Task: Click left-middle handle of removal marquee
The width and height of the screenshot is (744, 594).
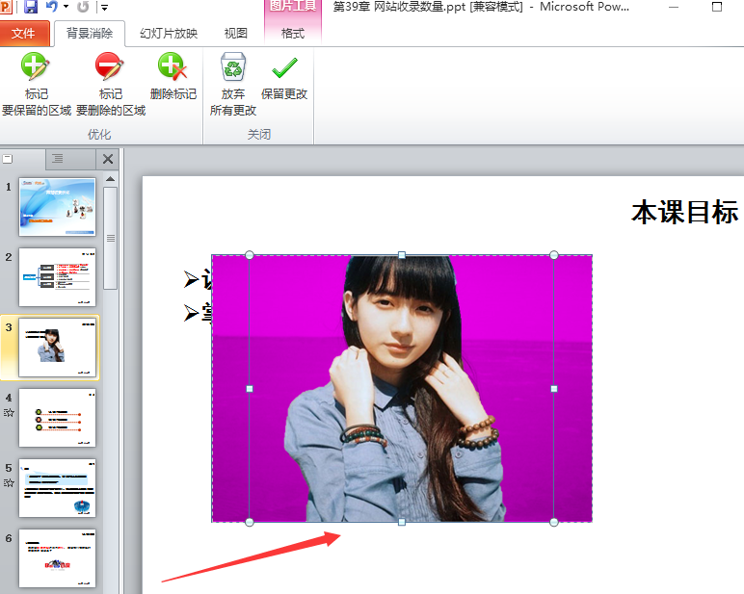Action: [x=250, y=389]
